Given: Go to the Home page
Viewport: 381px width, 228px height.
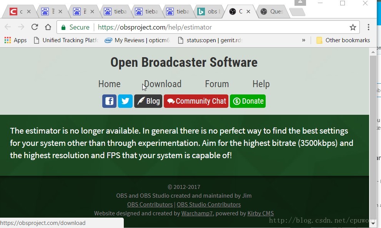Looking at the screenshot, I should (x=109, y=84).
